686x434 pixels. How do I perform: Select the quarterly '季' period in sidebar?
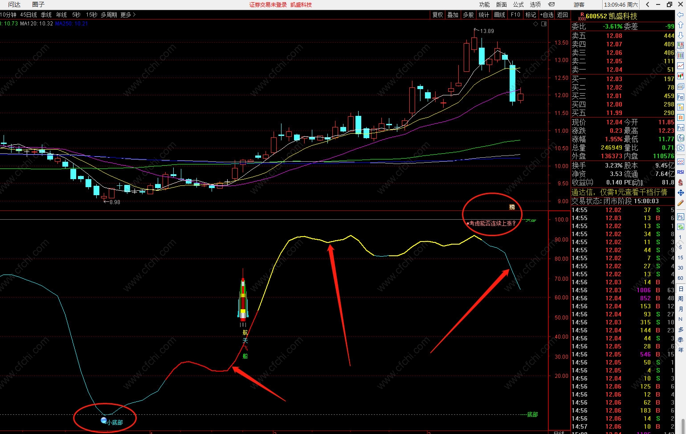(680, 340)
